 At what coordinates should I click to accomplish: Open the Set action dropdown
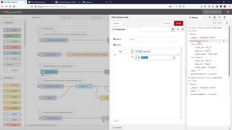(x=125, y=52)
